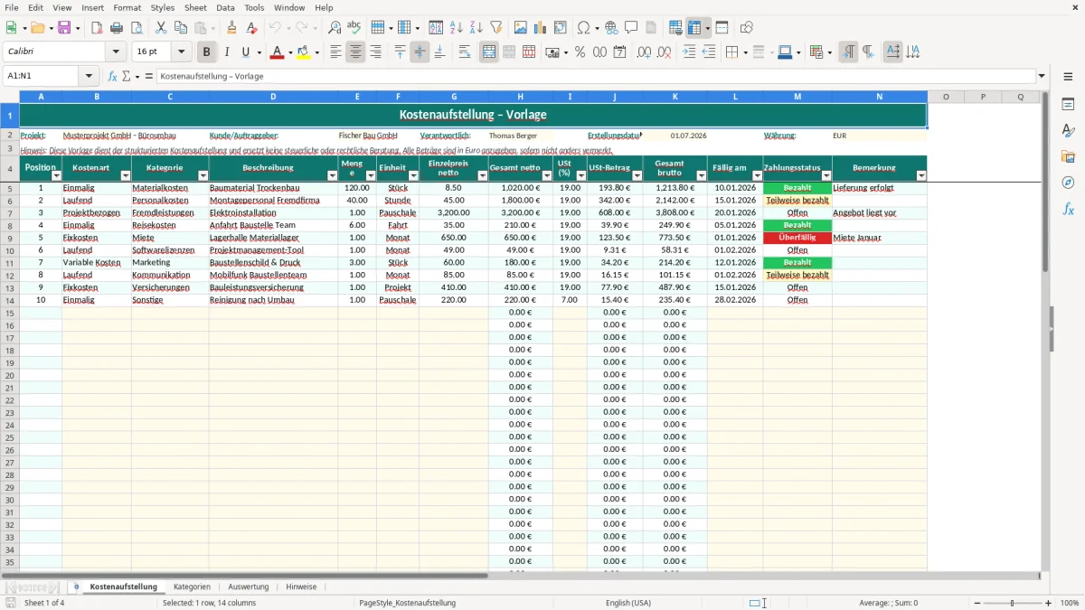
Task: Sort ascending
Action: tap(457, 28)
